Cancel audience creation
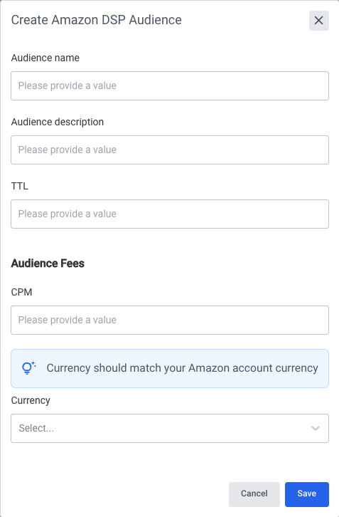 point(254,494)
